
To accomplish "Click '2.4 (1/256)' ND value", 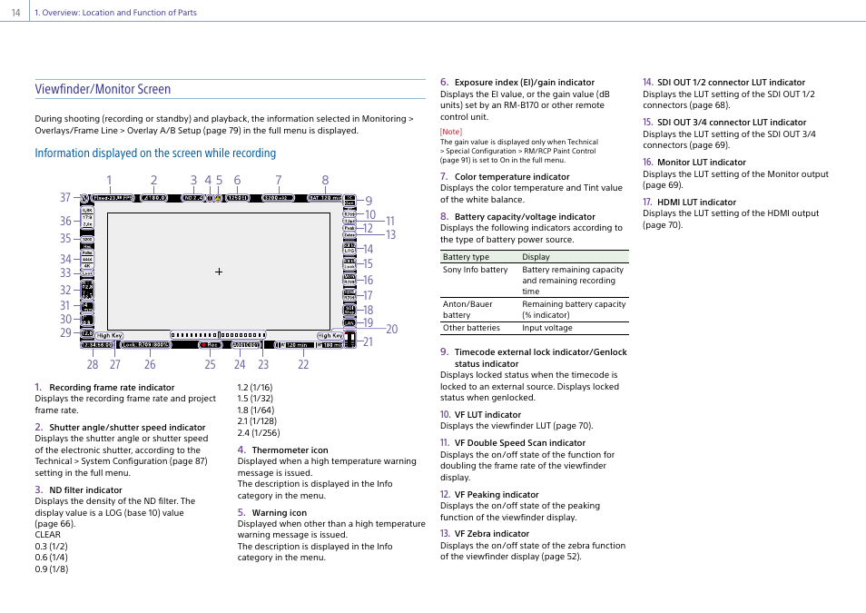I will [x=259, y=433].
